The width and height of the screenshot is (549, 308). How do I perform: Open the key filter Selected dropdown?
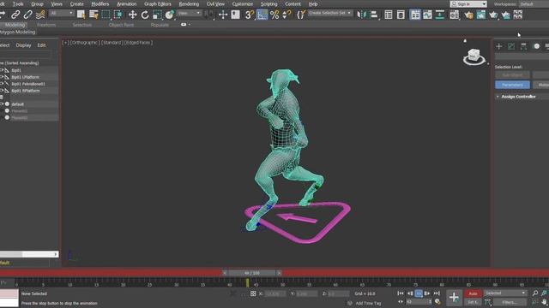[505, 293]
